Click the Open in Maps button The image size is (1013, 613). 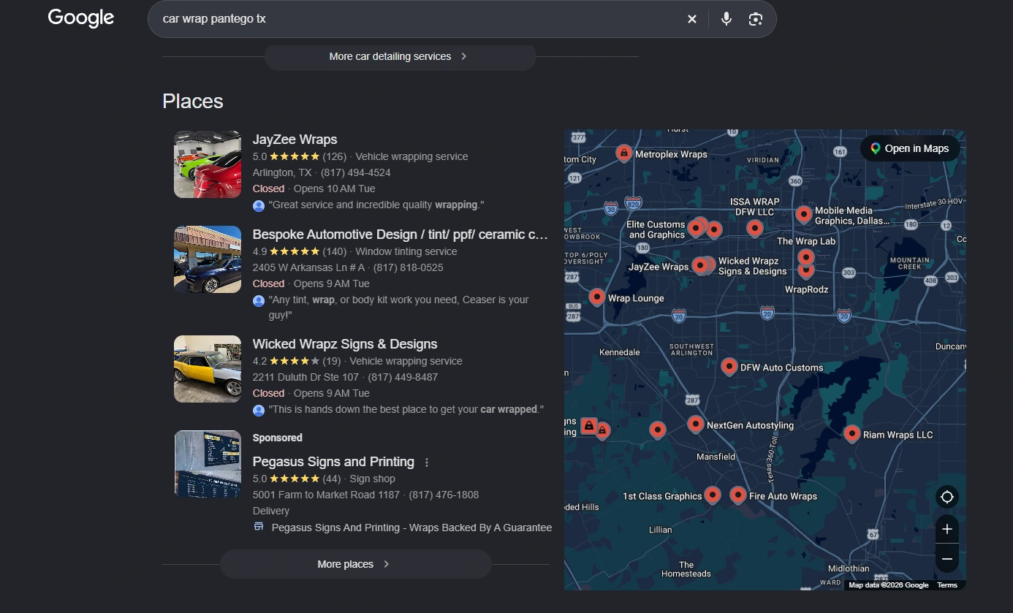coord(910,148)
